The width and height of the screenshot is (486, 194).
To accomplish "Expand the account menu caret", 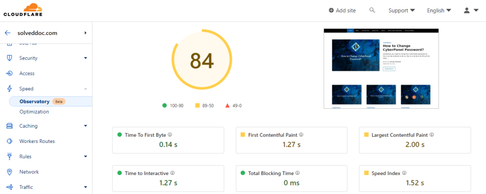I will point(476,10).
